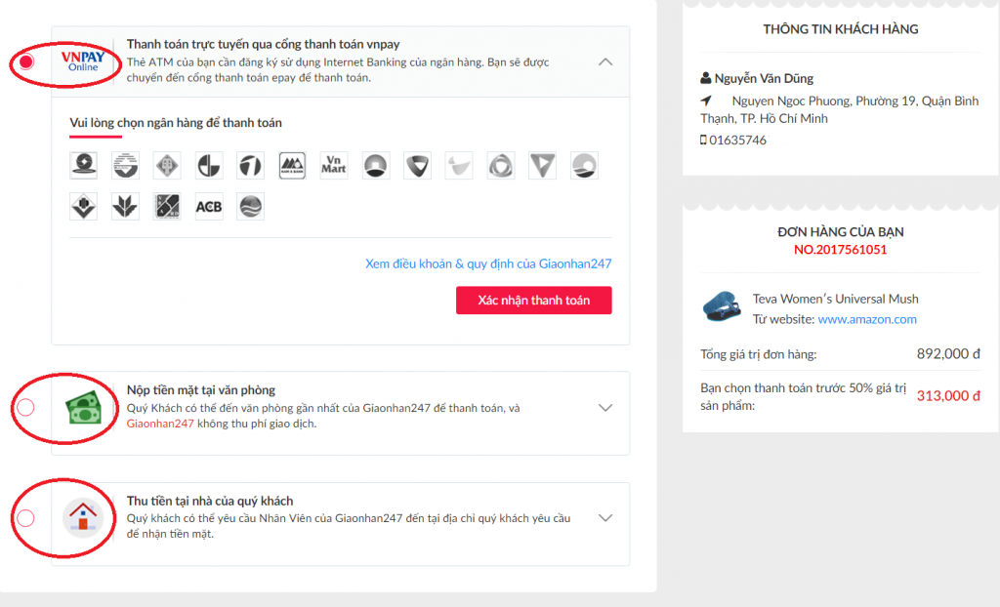The width and height of the screenshot is (1000, 607).
Task: Open Xem điều khoản & quy định link
Action: point(488,263)
